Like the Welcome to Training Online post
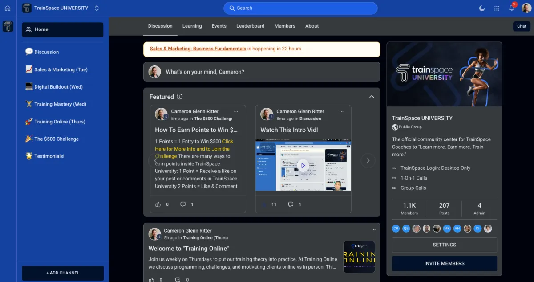The width and height of the screenshot is (534, 282). (151, 280)
